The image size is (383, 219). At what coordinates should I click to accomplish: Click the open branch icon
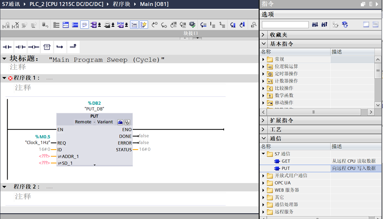[59, 47]
